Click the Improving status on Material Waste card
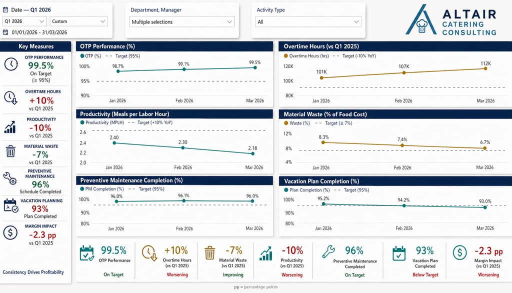The height and width of the screenshot is (293, 512). (233, 274)
